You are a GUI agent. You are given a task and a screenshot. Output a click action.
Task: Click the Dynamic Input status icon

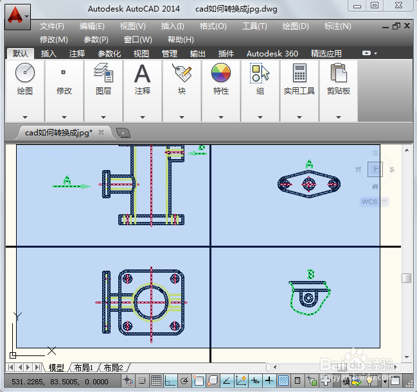255,381
